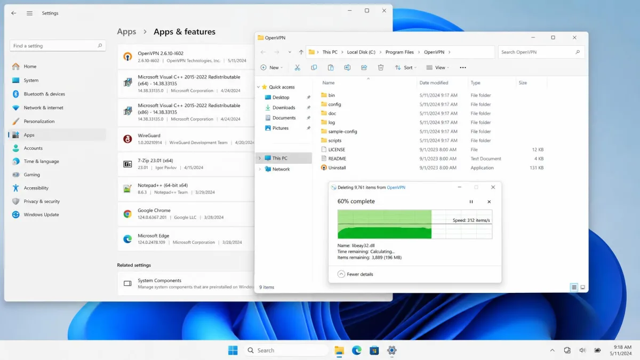This screenshot has width=640, height=360.
Task: Click the Up one level arrow
Action: (x=301, y=52)
